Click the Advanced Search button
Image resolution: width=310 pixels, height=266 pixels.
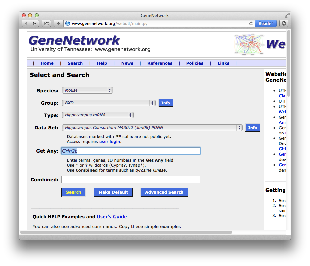[164, 192]
